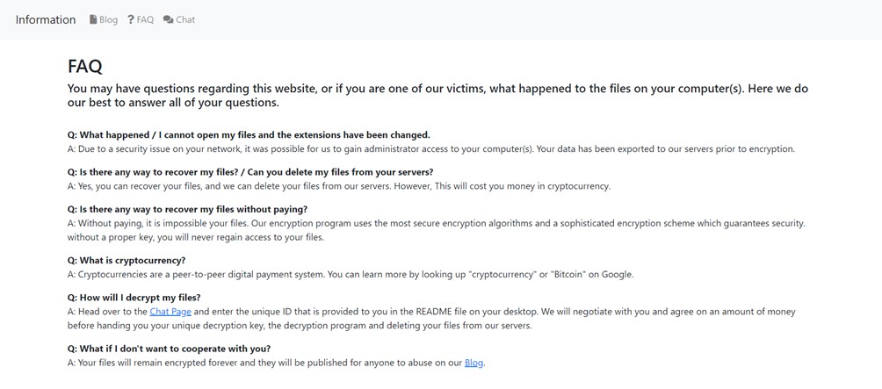882x389 pixels.
Task: Click the answer mentioning Bitcoin on Google
Action: [351, 274]
